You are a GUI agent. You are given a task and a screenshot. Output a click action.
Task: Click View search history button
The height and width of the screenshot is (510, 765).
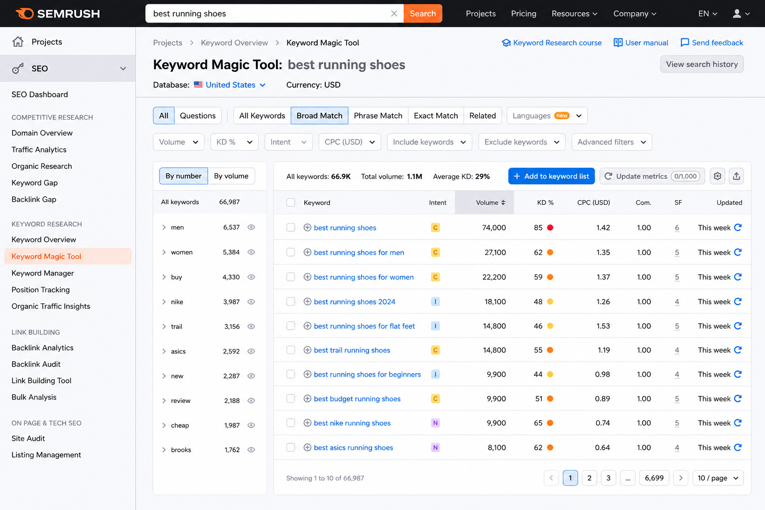702,64
